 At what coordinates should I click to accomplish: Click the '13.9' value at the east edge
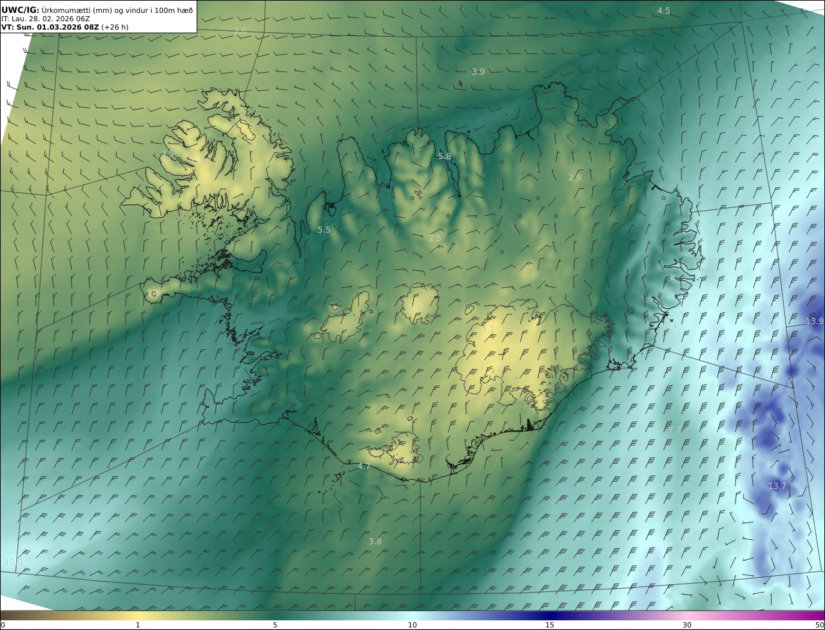point(815,321)
